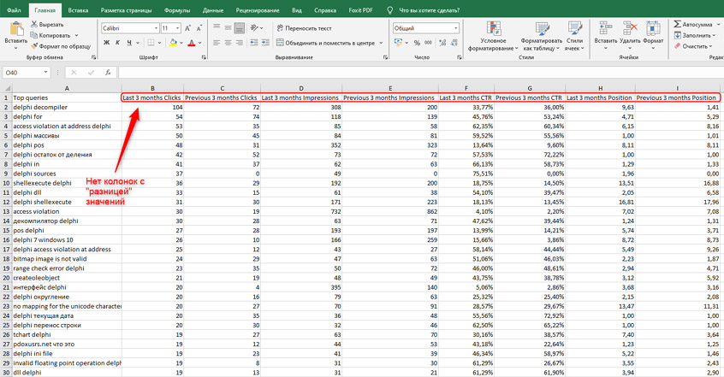The height and width of the screenshot is (377, 724).
Task: Apply accounting currency number format
Action: point(398,43)
